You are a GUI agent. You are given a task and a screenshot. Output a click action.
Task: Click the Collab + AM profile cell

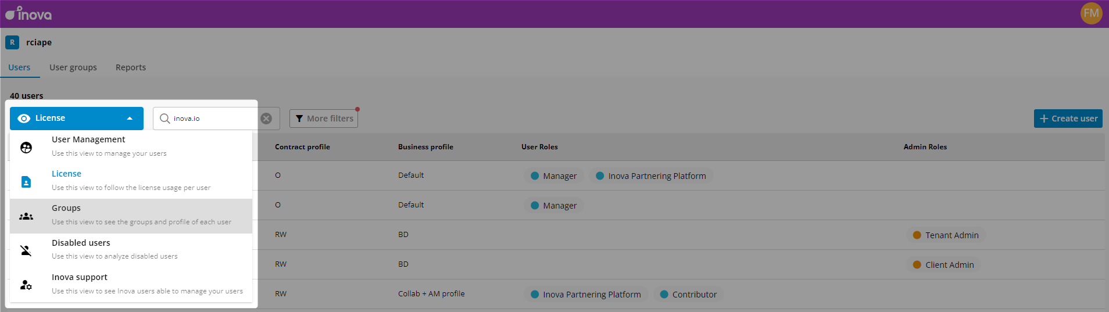point(431,294)
